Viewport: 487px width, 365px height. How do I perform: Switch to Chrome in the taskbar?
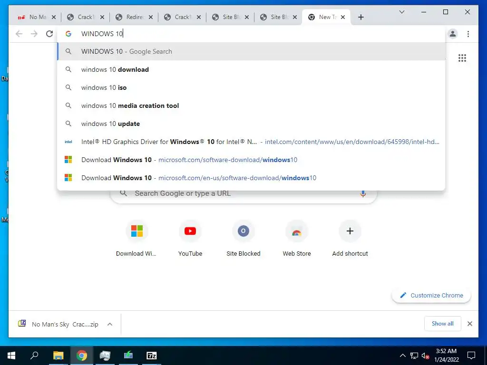tap(82, 355)
